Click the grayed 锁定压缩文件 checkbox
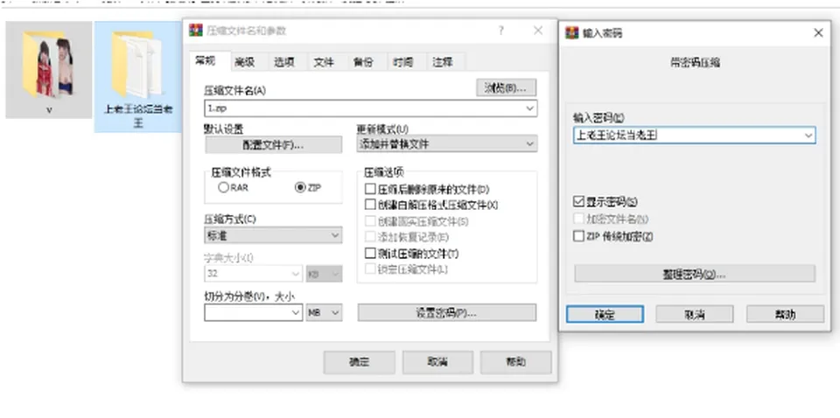 coord(369,269)
